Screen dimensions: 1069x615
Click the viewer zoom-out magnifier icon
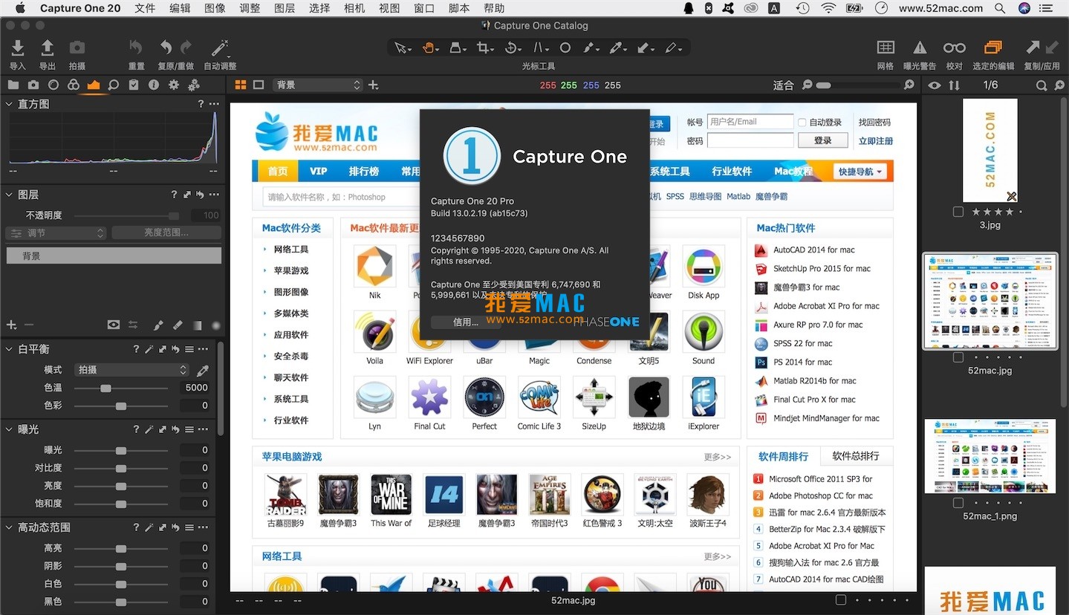[808, 85]
